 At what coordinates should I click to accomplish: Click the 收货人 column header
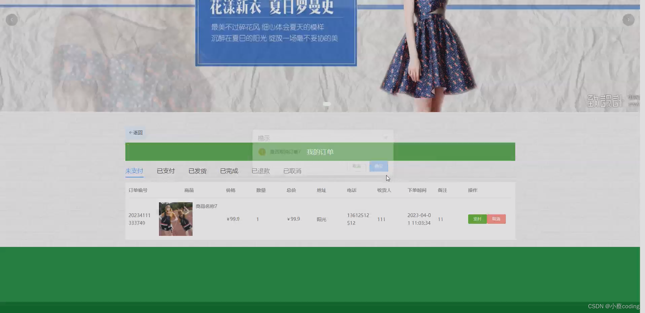384,190
